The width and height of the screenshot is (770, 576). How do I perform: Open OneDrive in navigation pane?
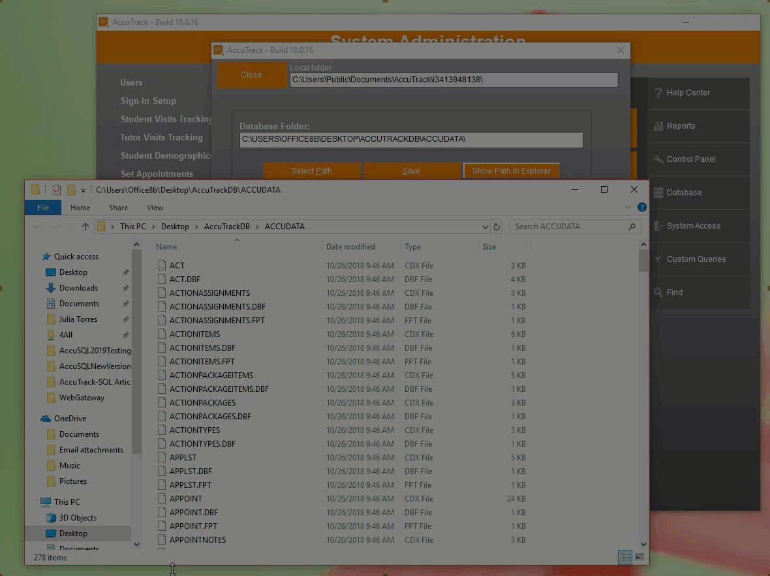tap(70, 419)
